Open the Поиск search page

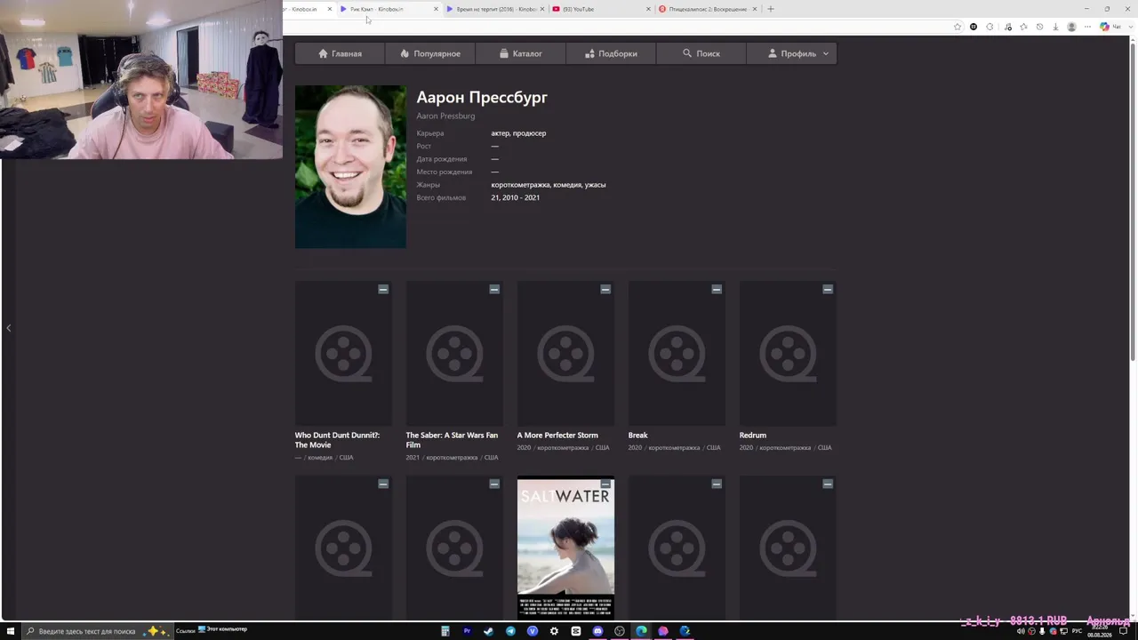pos(701,53)
